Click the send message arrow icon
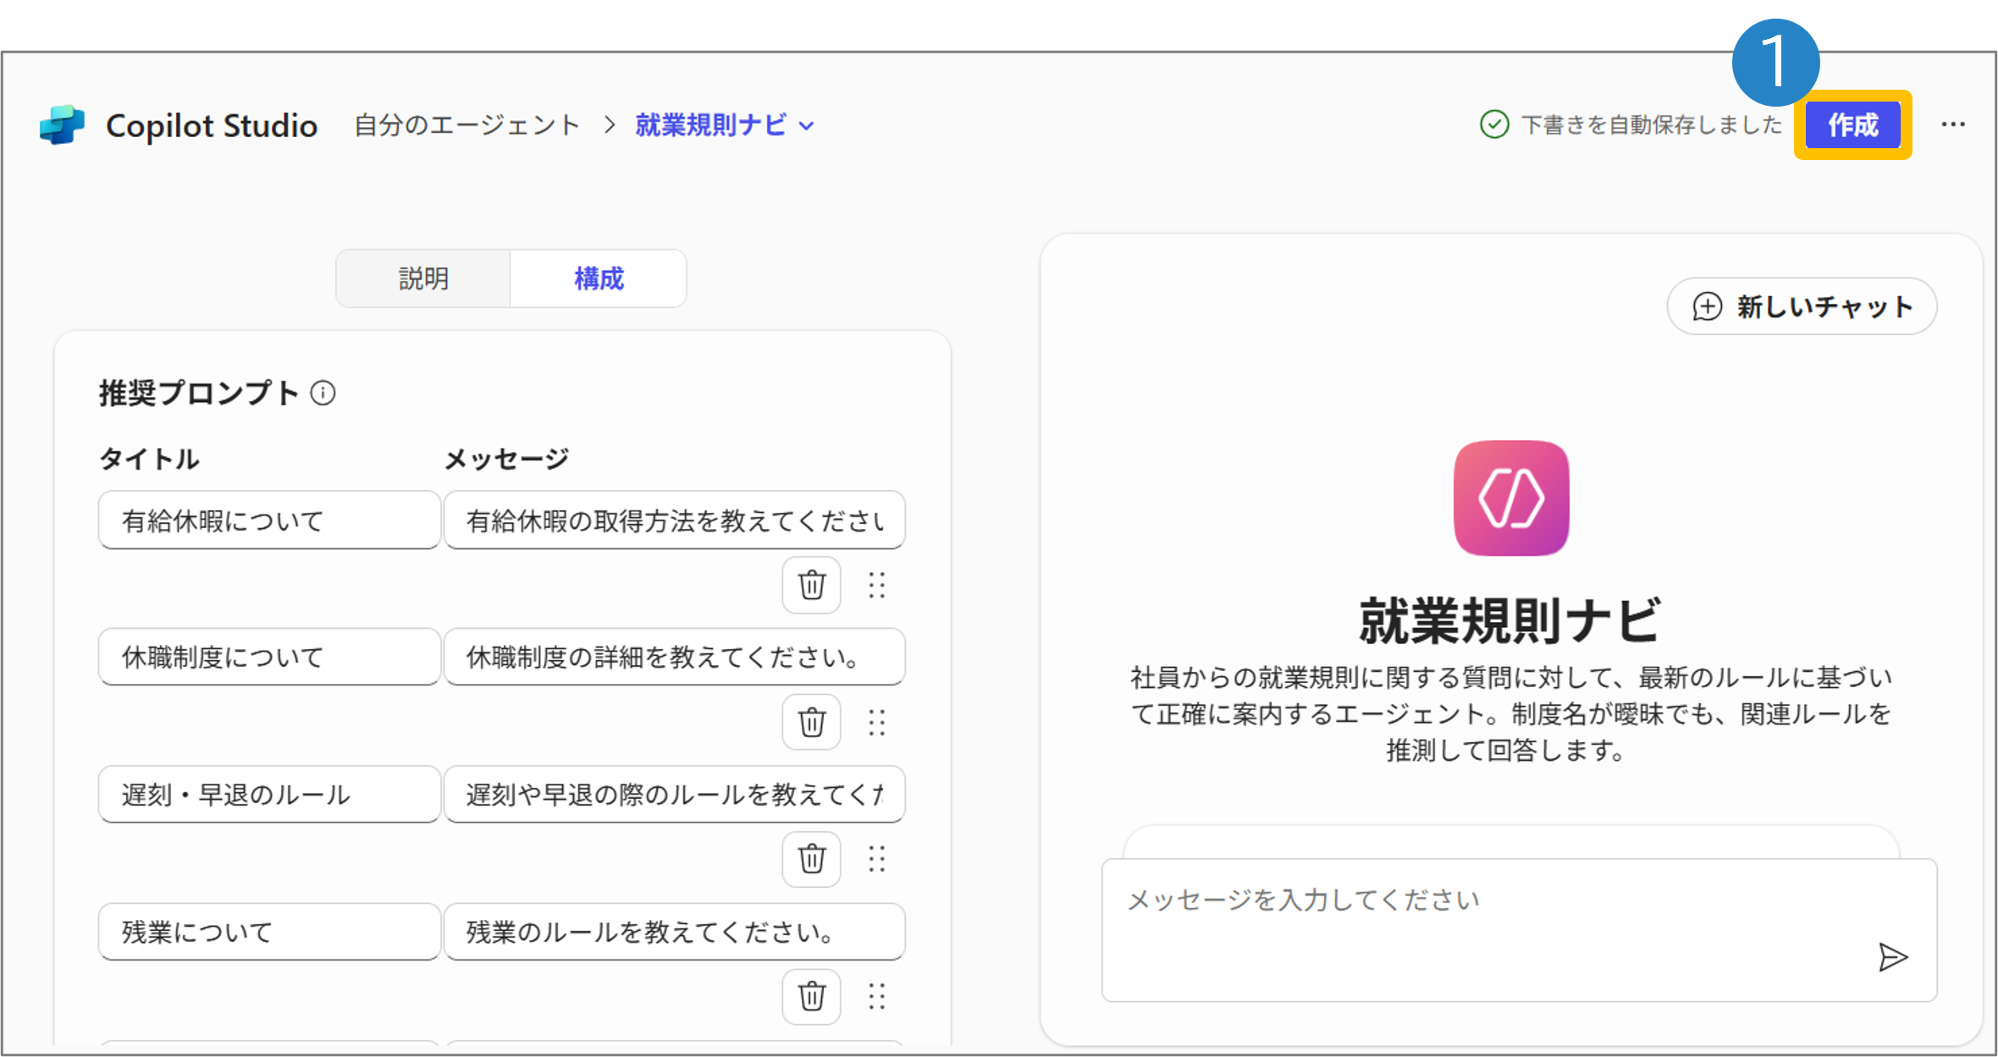This screenshot has height=1057, width=1998. tap(1892, 957)
